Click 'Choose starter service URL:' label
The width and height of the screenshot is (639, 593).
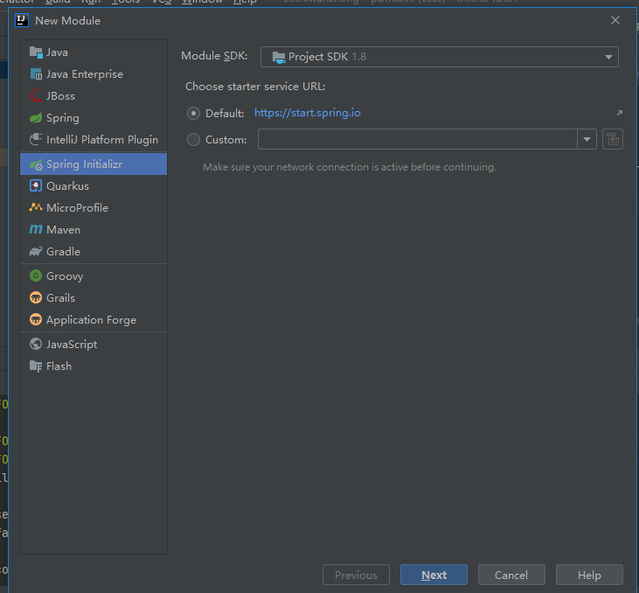255,87
